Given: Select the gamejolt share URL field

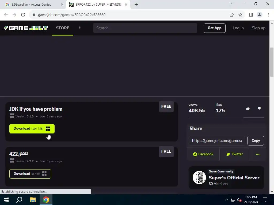Looking at the screenshot, I should point(217,140).
